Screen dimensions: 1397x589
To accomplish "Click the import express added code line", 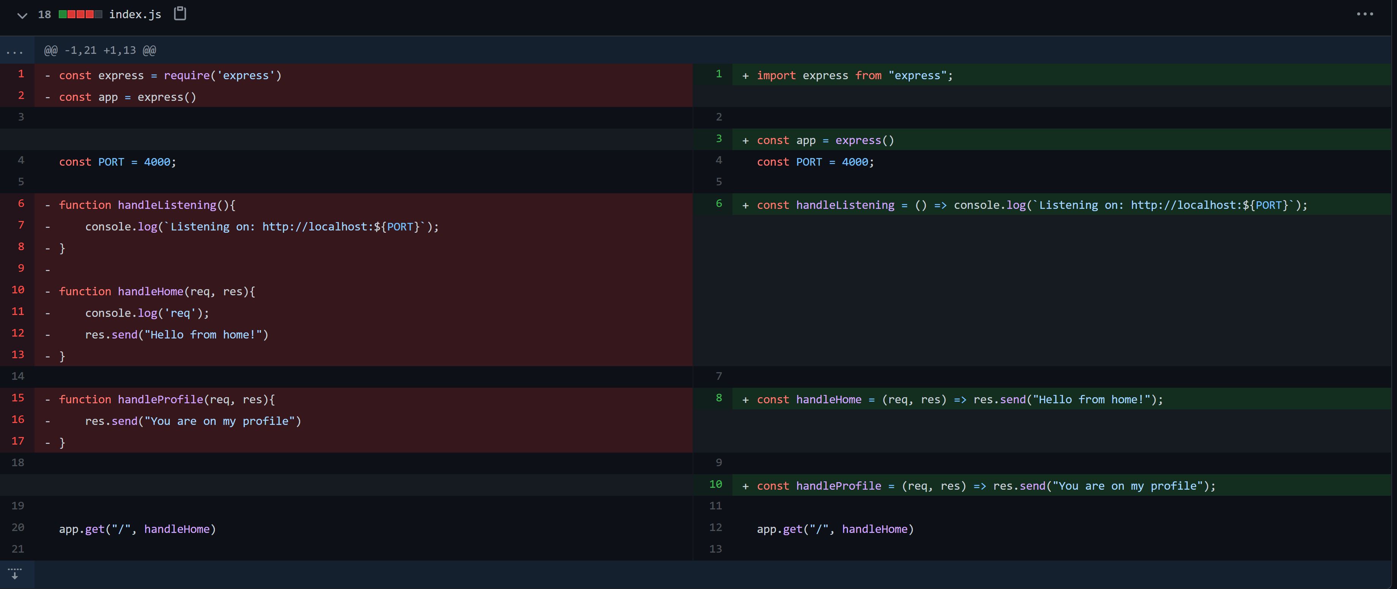I will [854, 75].
